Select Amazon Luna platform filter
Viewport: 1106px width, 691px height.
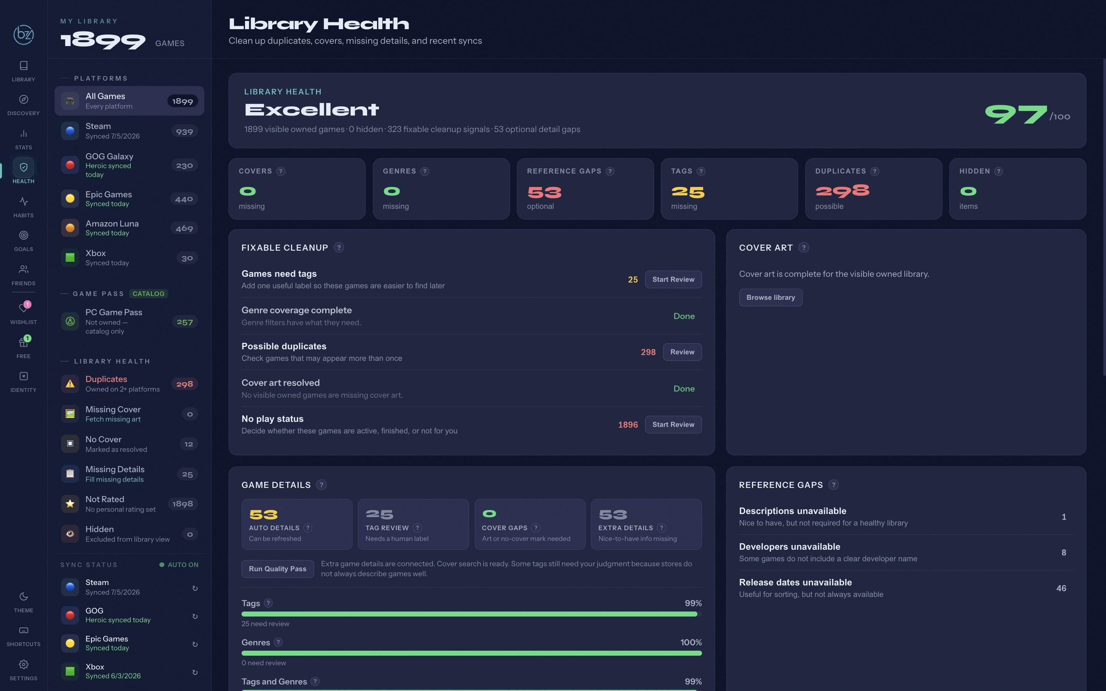pos(129,228)
